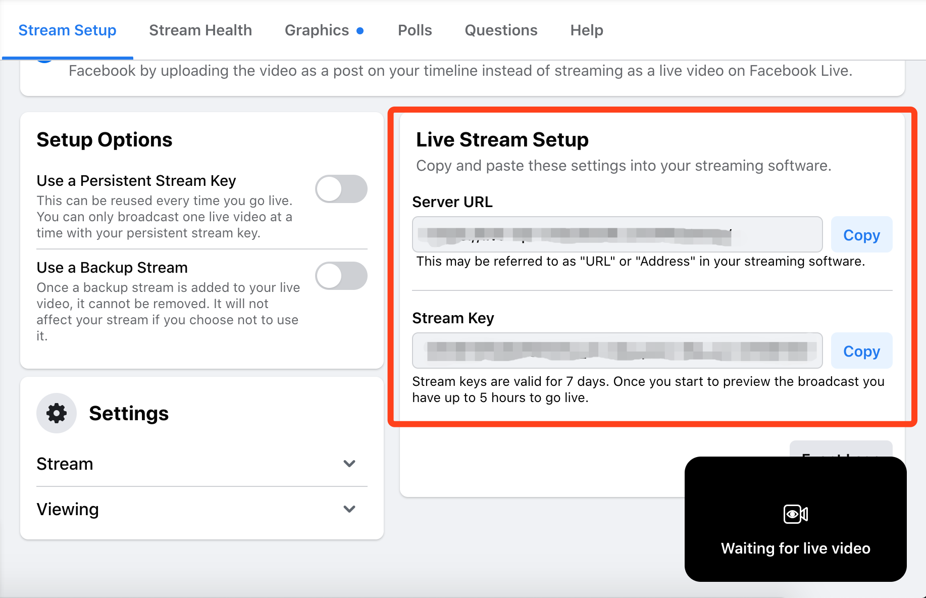Switch to the Stream Health tab
Viewport: 926px width, 598px height.
200,30
